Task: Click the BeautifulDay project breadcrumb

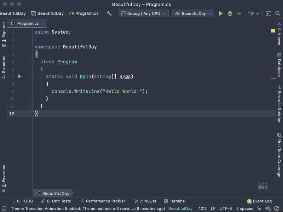Action: click(x=47, y=13)
